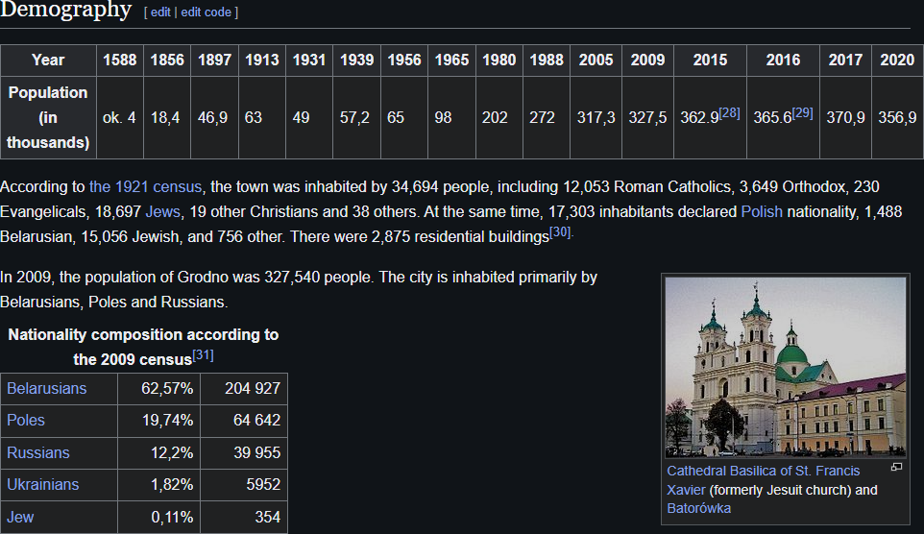Click the '57,2' population value

[x=356, y=117]
